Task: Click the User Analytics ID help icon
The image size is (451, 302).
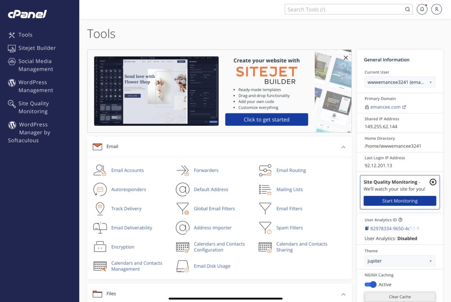Action: pyautogui.click(x=400, y=220)
